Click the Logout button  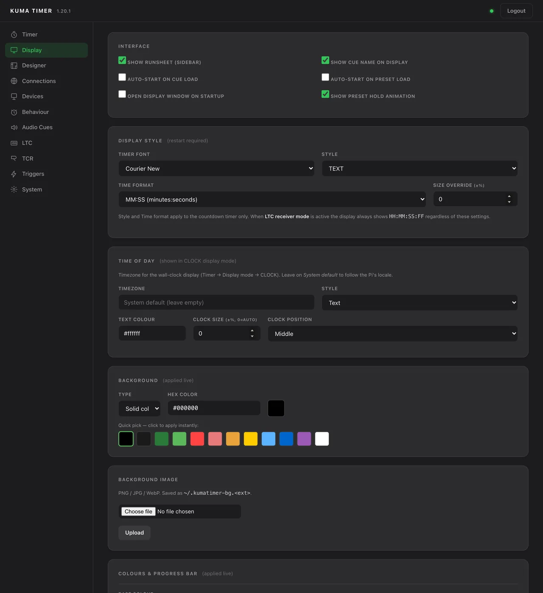tap(516, 11)
